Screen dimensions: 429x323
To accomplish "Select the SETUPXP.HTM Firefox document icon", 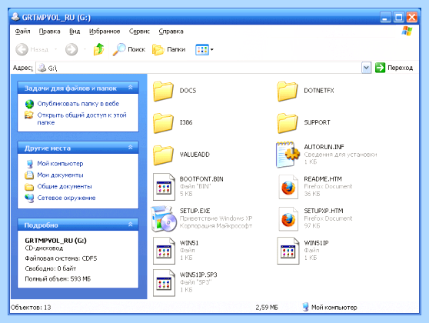I will [288, 219].
